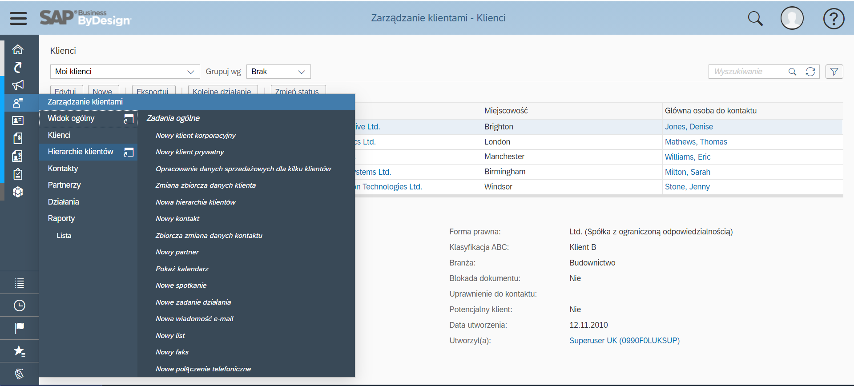Open the clipboard sidebar icon
The height and width of the screenshot is (386, 854).
(18, 174)
